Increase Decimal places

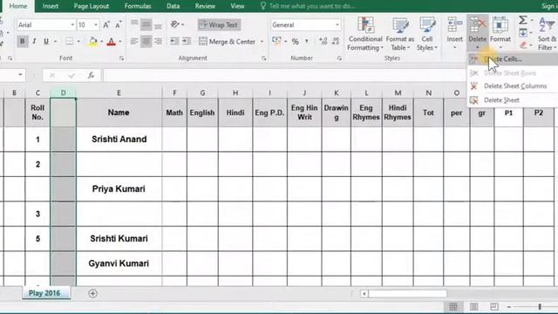[323, 41]
